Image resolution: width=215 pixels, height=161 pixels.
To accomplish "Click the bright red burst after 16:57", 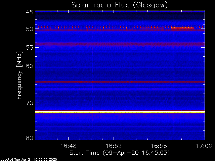I will click(183, 28).
